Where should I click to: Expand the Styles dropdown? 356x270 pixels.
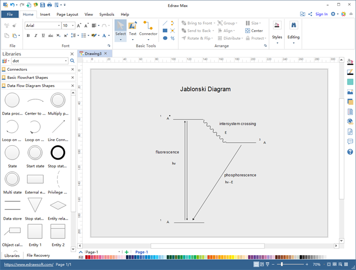click(277, 42)
